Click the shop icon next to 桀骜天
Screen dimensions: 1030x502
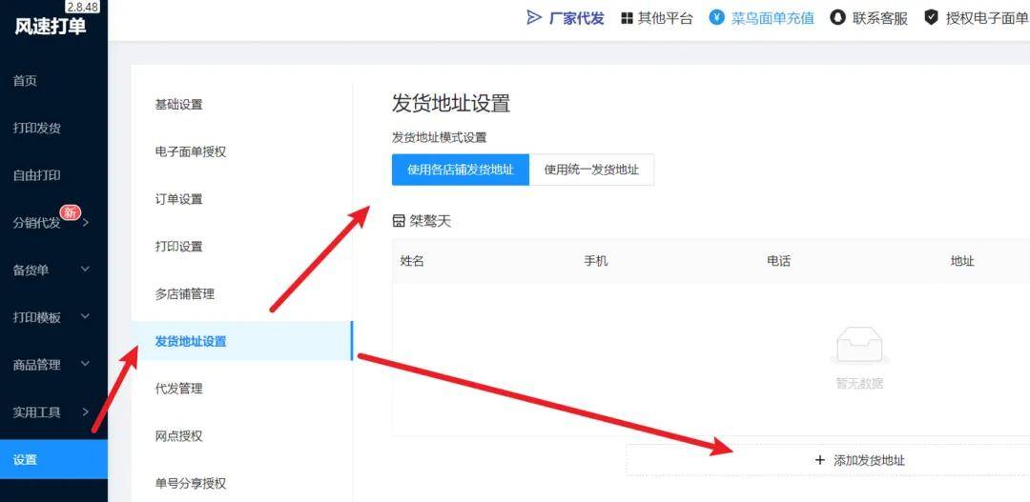point(399,221)
